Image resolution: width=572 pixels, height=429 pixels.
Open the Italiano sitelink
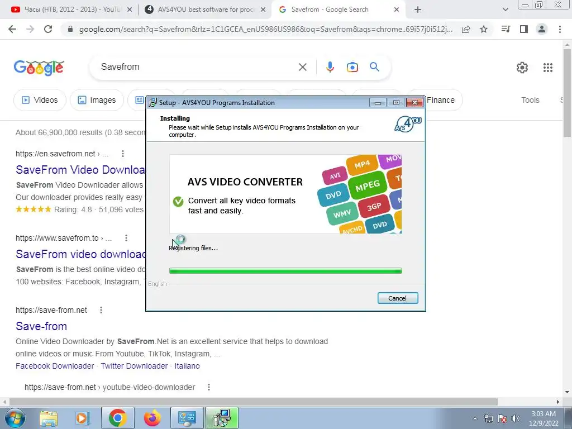coord(187,366)
